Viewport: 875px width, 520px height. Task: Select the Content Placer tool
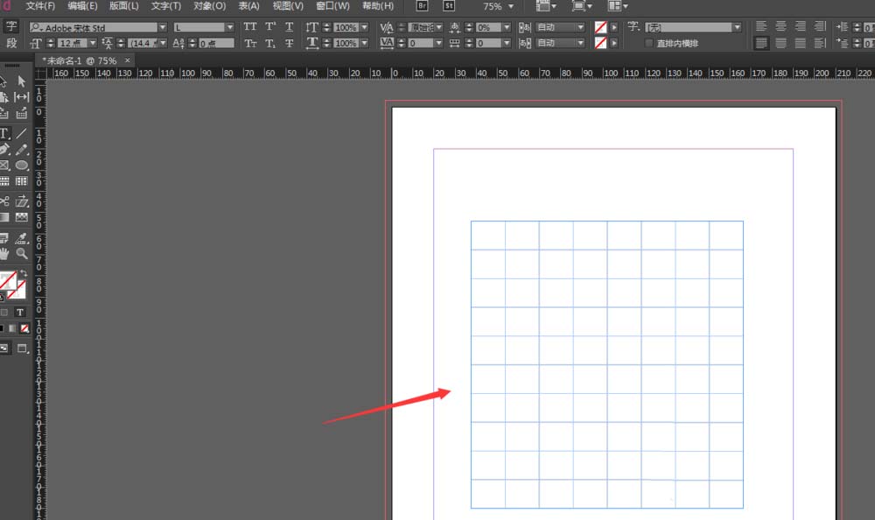[x=21, y=114]
